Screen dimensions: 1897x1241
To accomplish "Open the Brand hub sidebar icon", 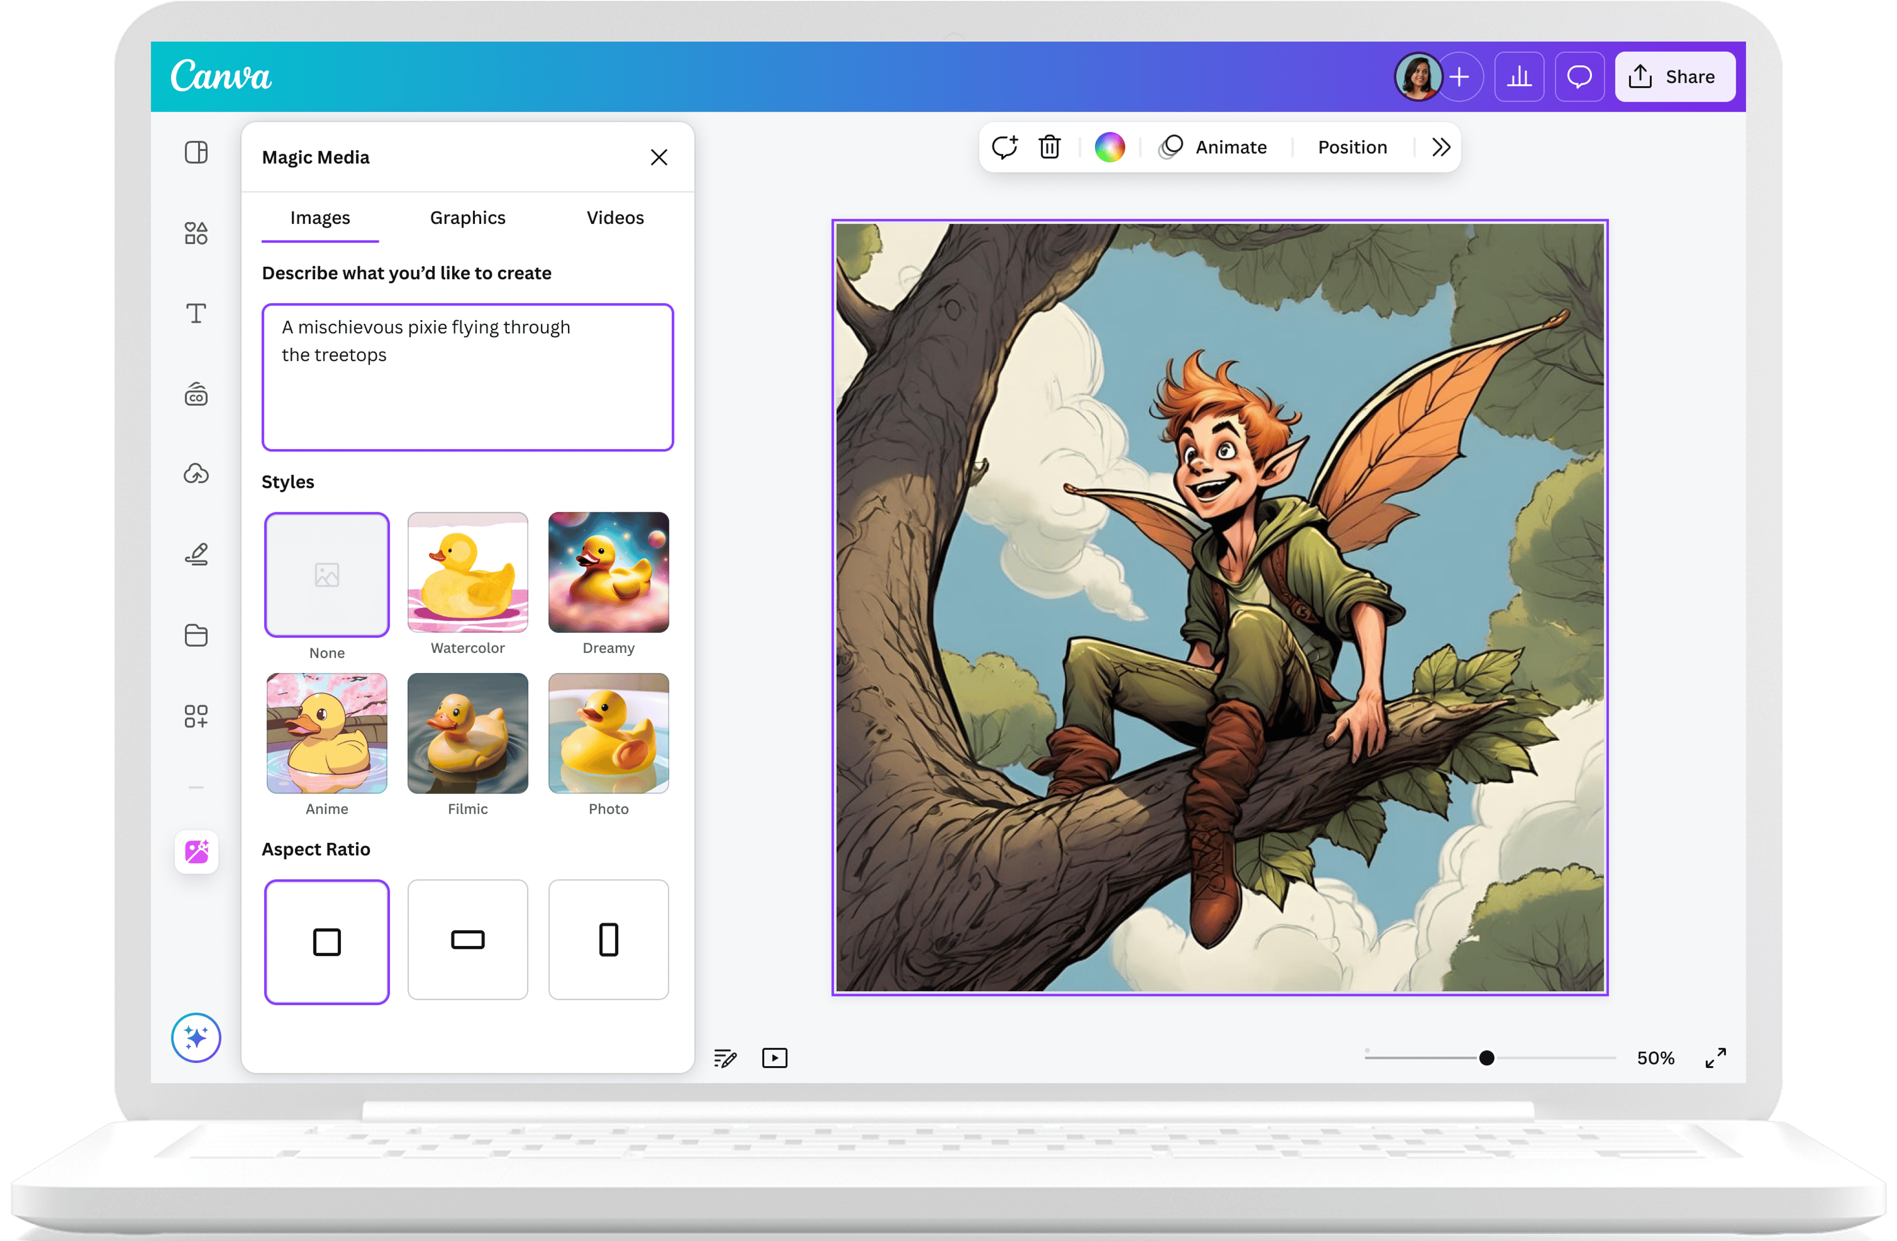I will coord(196,394).
